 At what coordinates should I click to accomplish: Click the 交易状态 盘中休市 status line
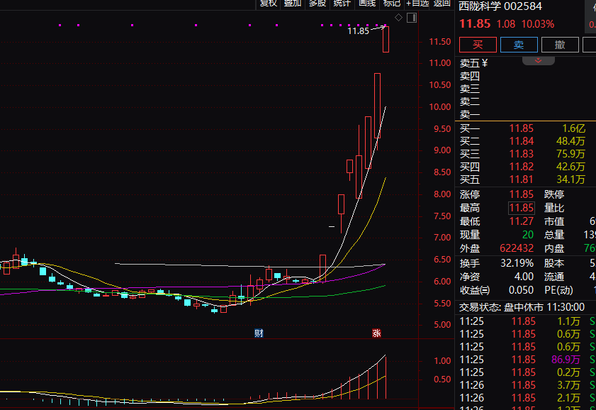522,307
